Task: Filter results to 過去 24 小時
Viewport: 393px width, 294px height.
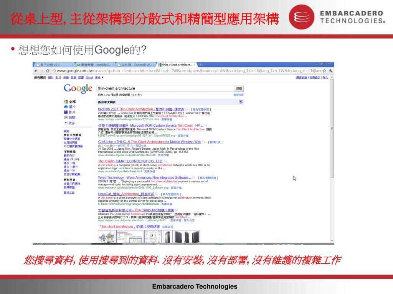Action: point(71,159)
